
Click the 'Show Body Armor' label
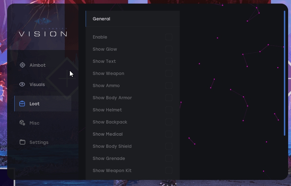point(112,98)
